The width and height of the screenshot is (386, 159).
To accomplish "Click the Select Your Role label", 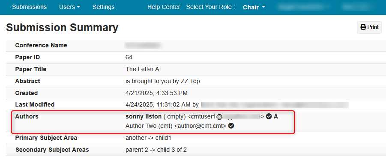I will pyautogui.click(x=210, y=7).
